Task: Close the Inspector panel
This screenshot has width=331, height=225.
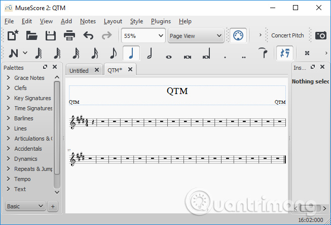Action: (322, 67)
